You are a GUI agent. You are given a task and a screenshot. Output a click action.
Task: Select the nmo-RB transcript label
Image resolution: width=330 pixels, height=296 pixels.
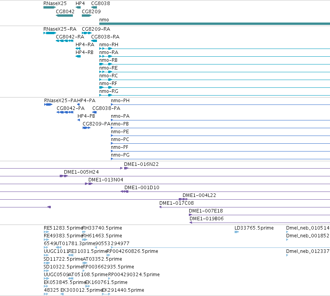click(108, 60)
